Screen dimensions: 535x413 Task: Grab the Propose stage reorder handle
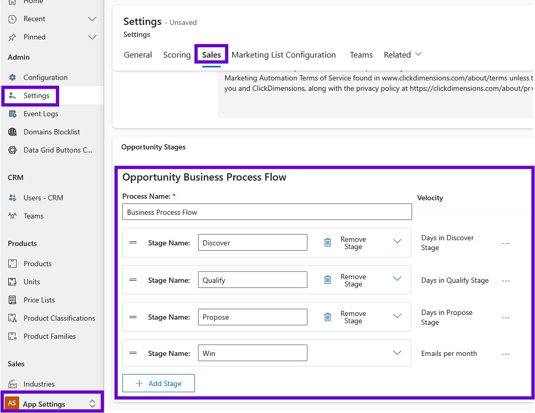click(133, 317)
